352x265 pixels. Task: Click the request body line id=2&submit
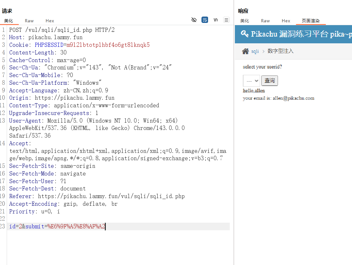click(x=57, y=226)
